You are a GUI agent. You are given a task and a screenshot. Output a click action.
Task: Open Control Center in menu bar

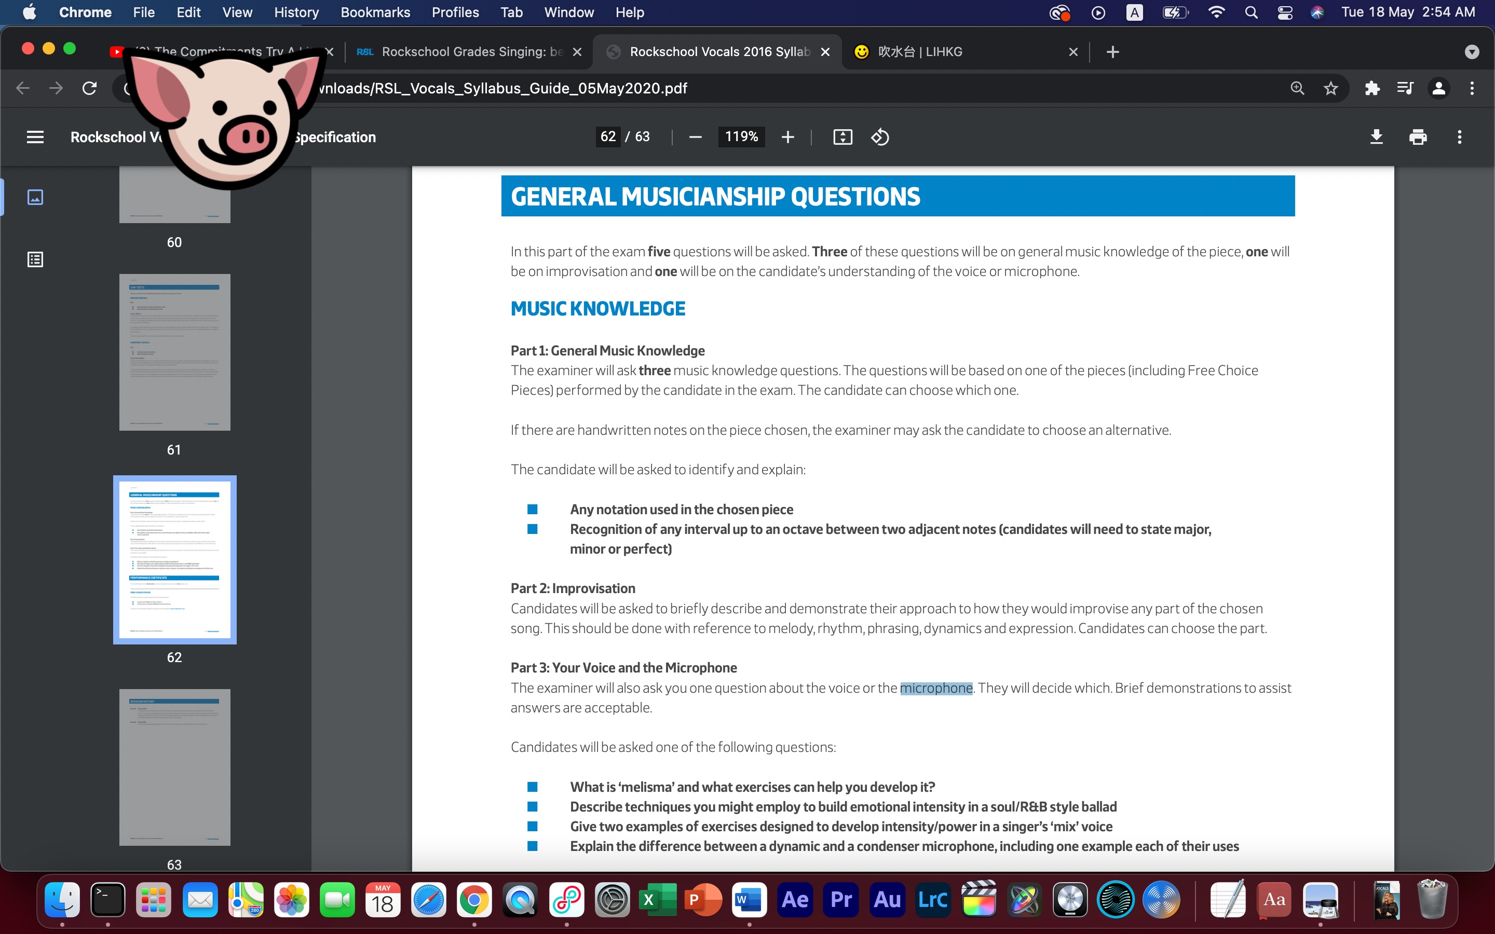[x=1285, y=12]
